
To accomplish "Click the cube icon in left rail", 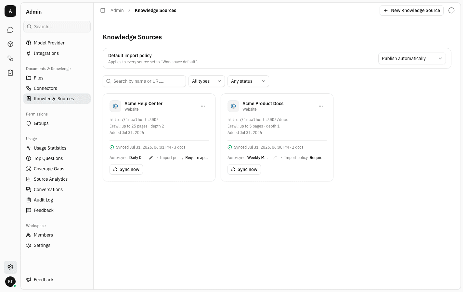I will [10, 44].
